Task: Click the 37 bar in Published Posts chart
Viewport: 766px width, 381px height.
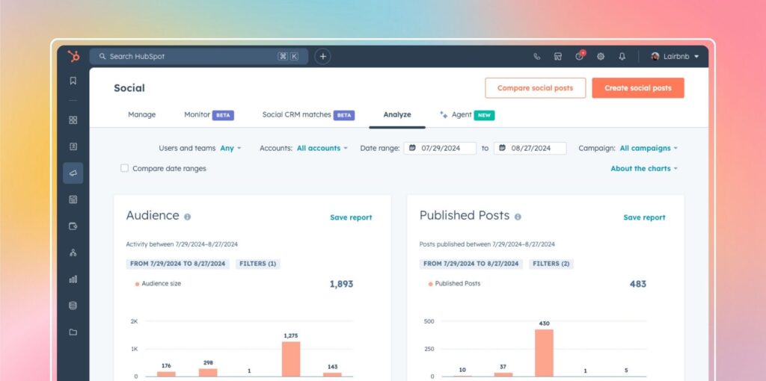Action: (502, 374)
